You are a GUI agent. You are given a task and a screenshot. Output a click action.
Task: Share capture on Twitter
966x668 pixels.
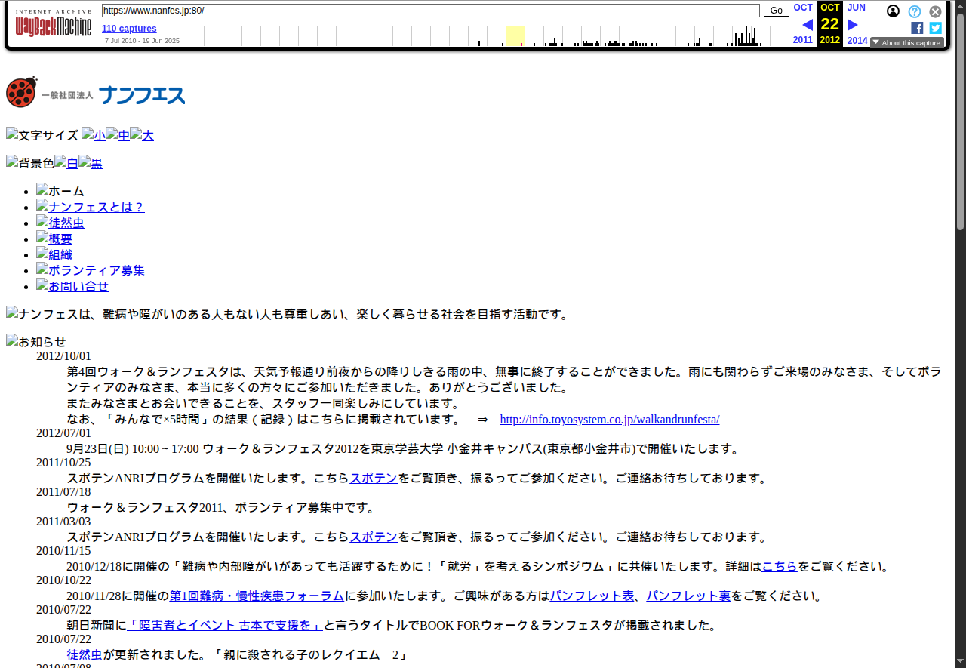pyautogui.click(x=935, y=28)
